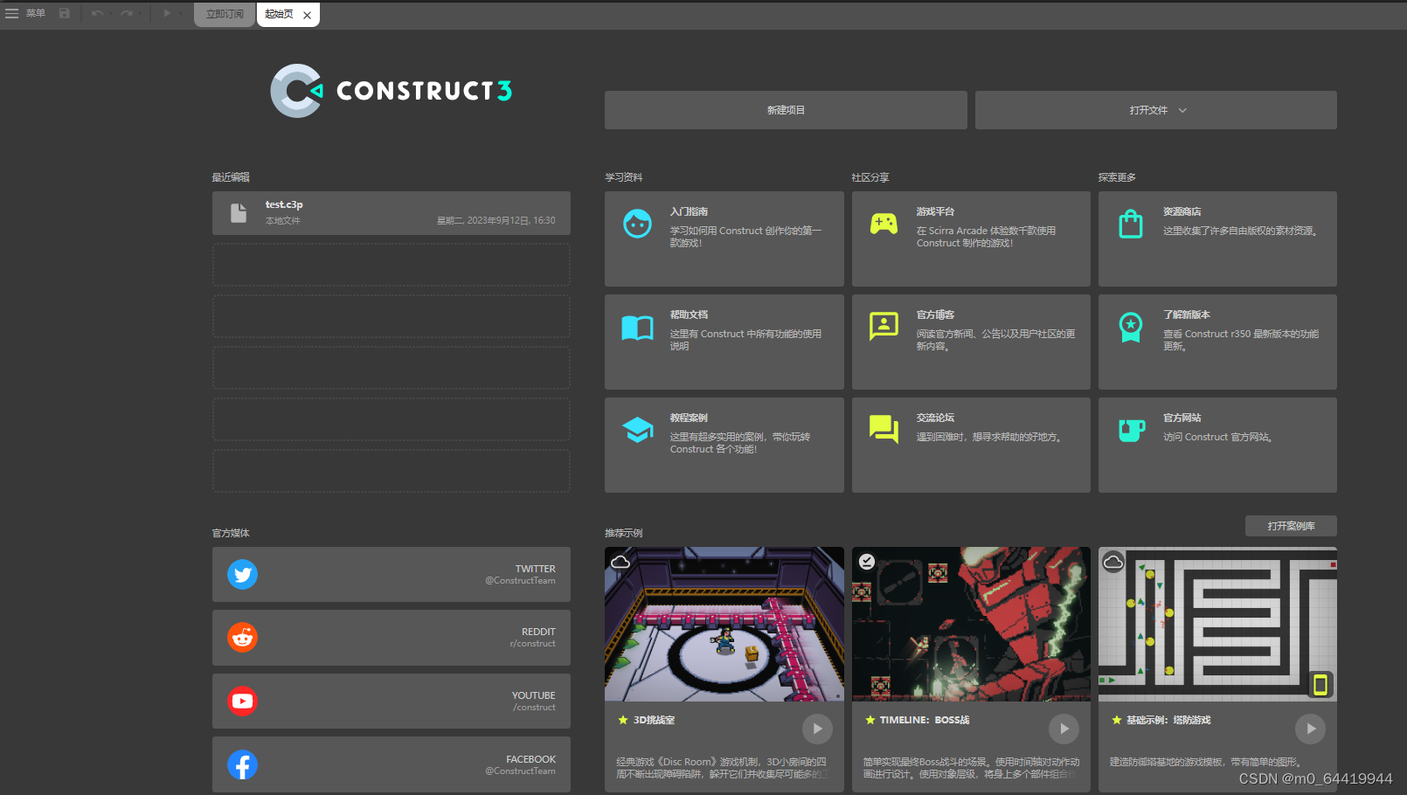The image size is (1407, 795).
Task: Close the 起始页 tab
Action: (x=308, y=16)
